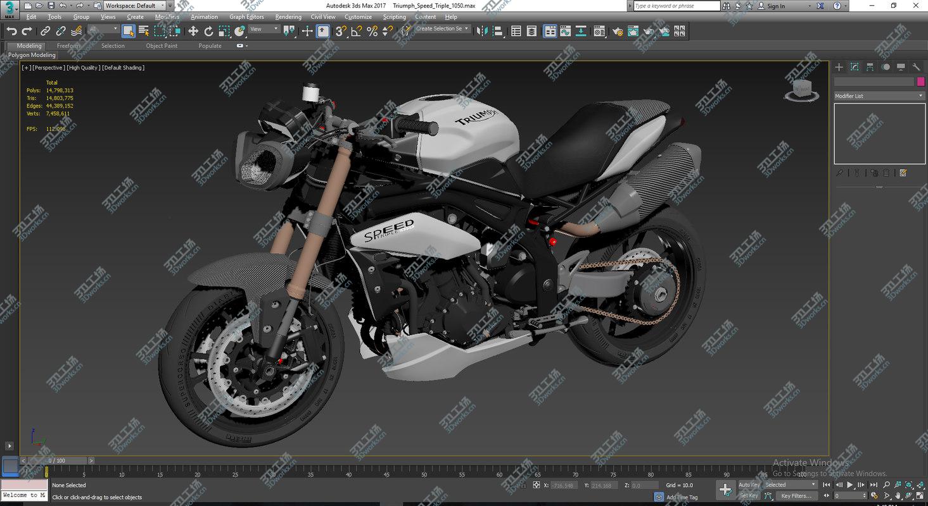Open the Utilities wrench panel icon
The image size is (928, 506).
click(x=916, y=67)
